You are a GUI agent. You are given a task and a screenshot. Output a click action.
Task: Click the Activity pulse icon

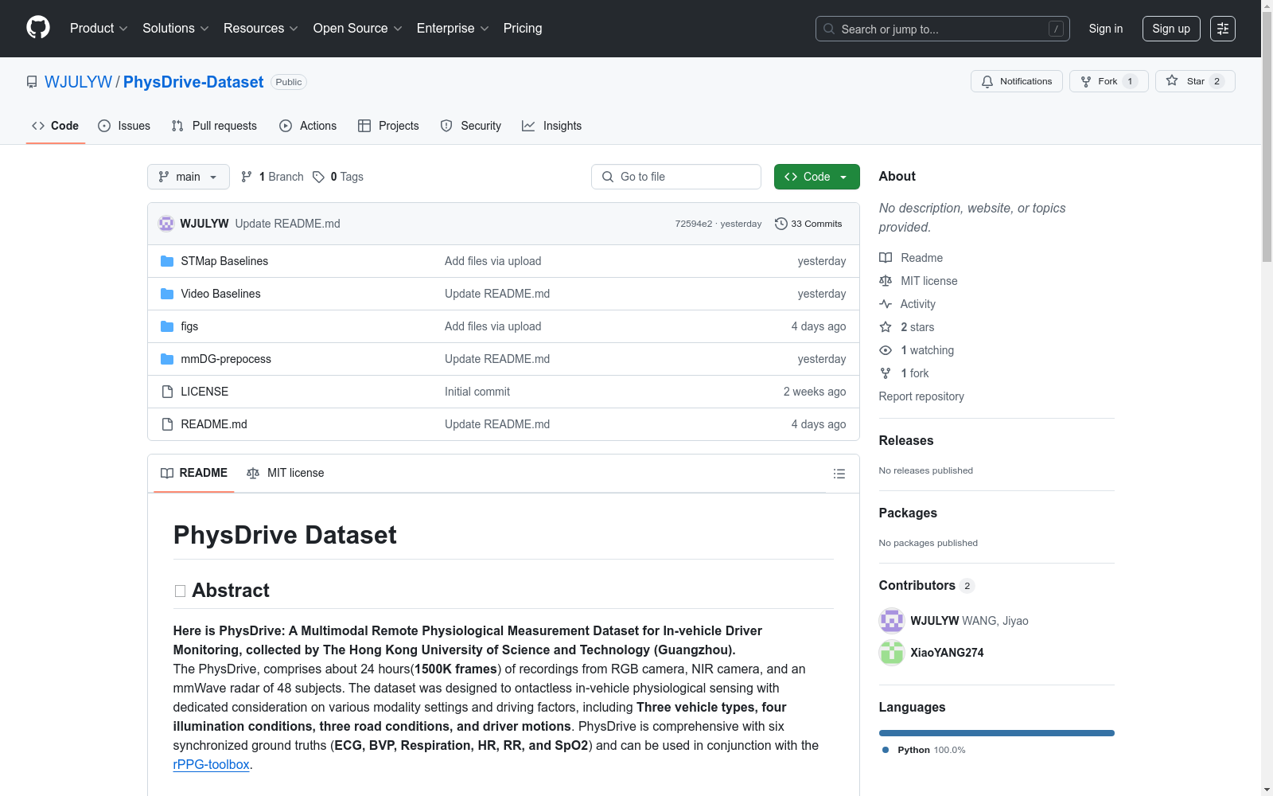[x=886, y=304]
